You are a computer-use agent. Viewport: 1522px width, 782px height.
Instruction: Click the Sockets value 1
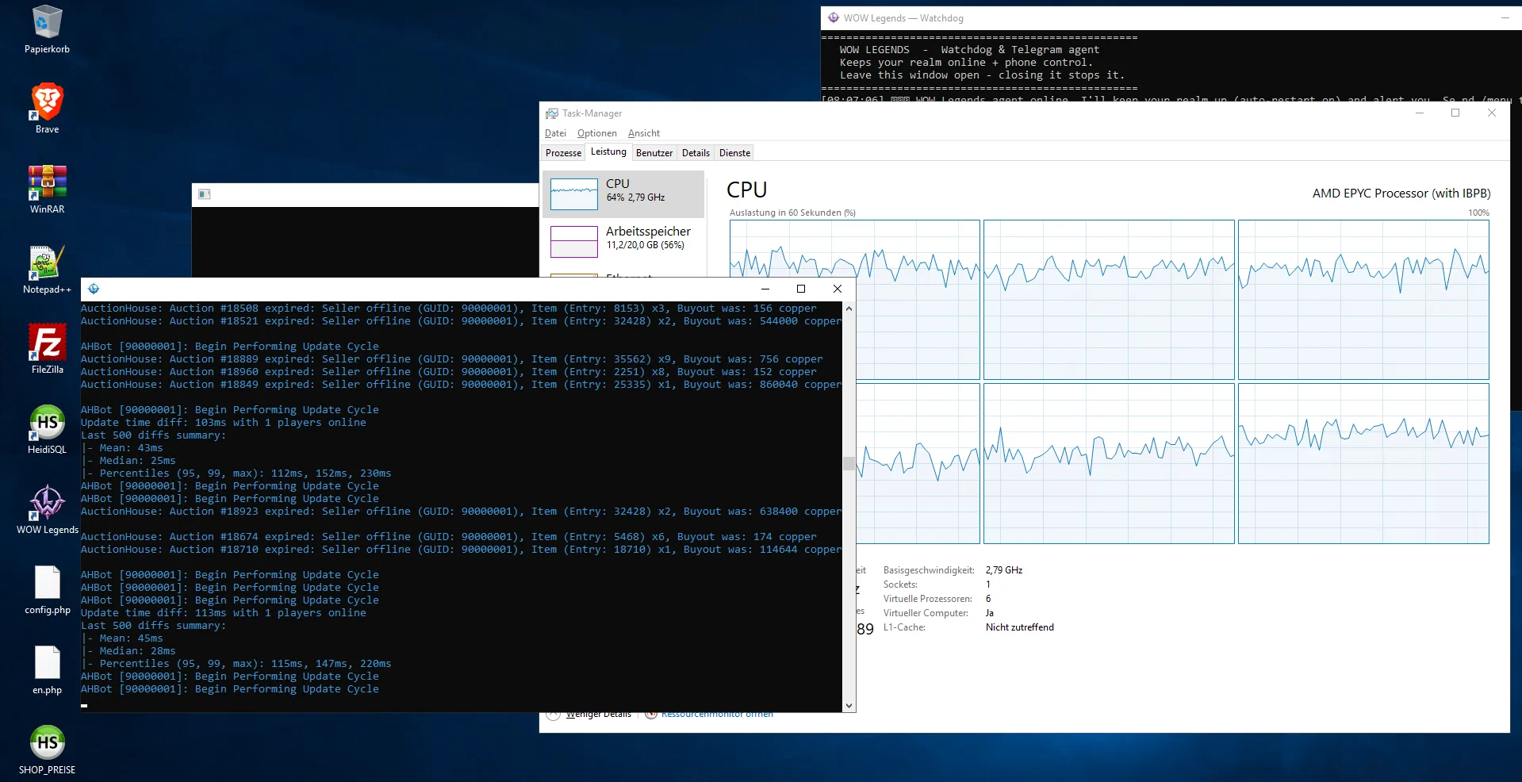coord(988,585)
